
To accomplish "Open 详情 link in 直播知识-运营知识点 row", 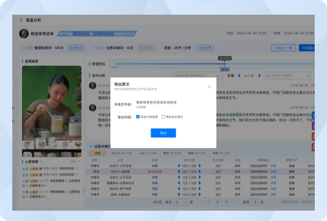I will point(273,183).
